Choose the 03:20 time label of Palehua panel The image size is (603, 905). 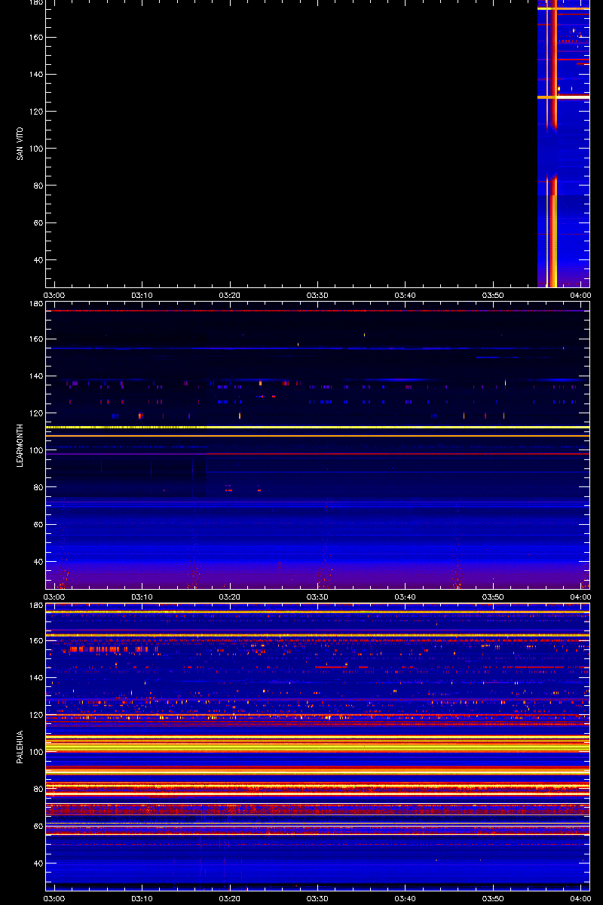(230, 899)
